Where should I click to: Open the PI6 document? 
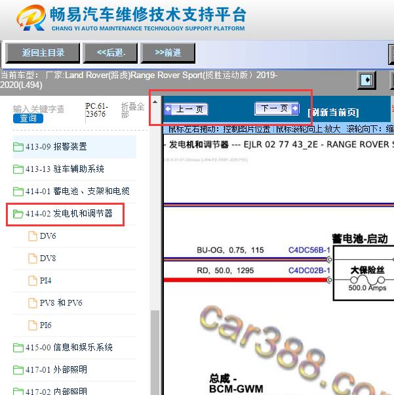pyautogui.click(x=46, y=325)
